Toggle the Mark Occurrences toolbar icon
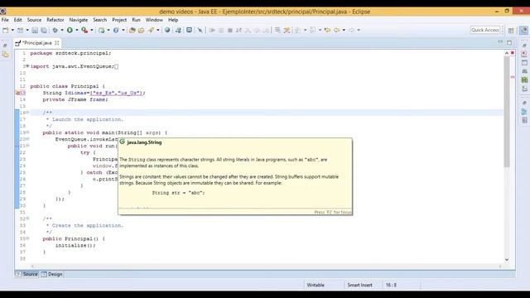530x298 pixels. pyautogui.click(x=178, y=30)
